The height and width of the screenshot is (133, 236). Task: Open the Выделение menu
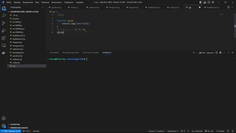(28, 2)
